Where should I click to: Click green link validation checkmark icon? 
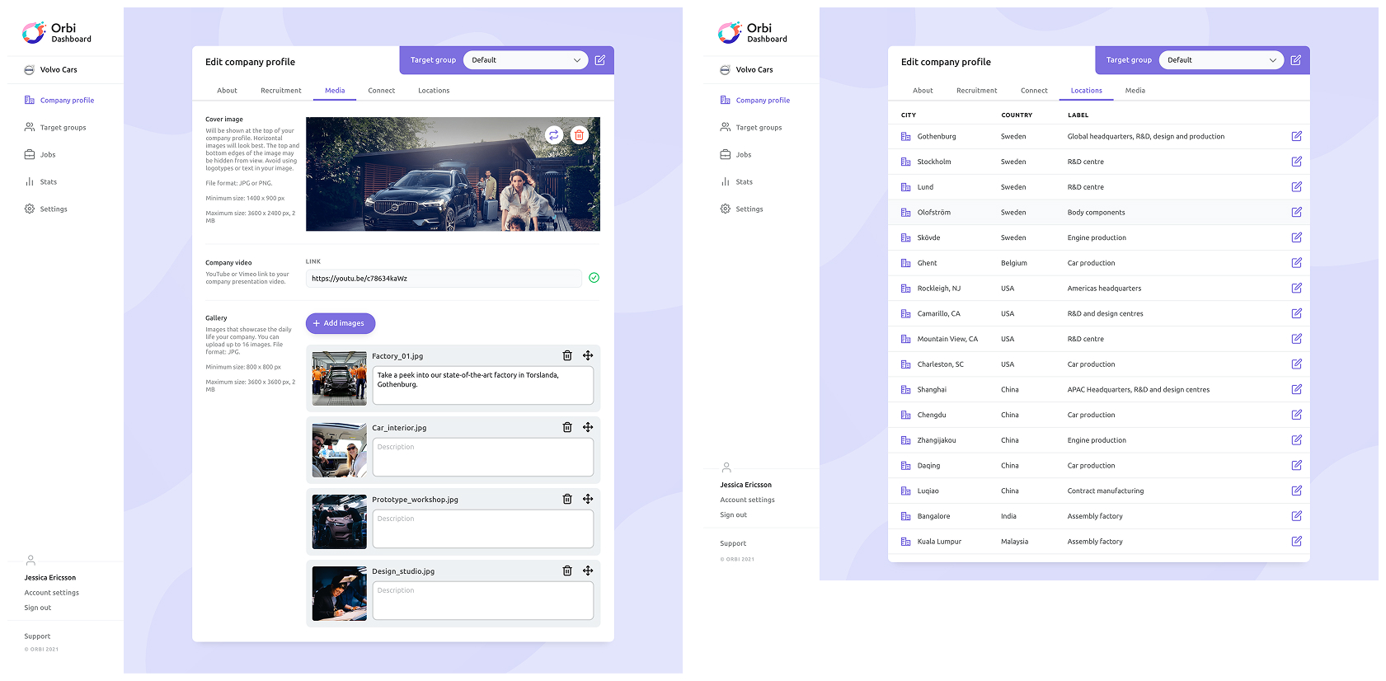(594, 278)
